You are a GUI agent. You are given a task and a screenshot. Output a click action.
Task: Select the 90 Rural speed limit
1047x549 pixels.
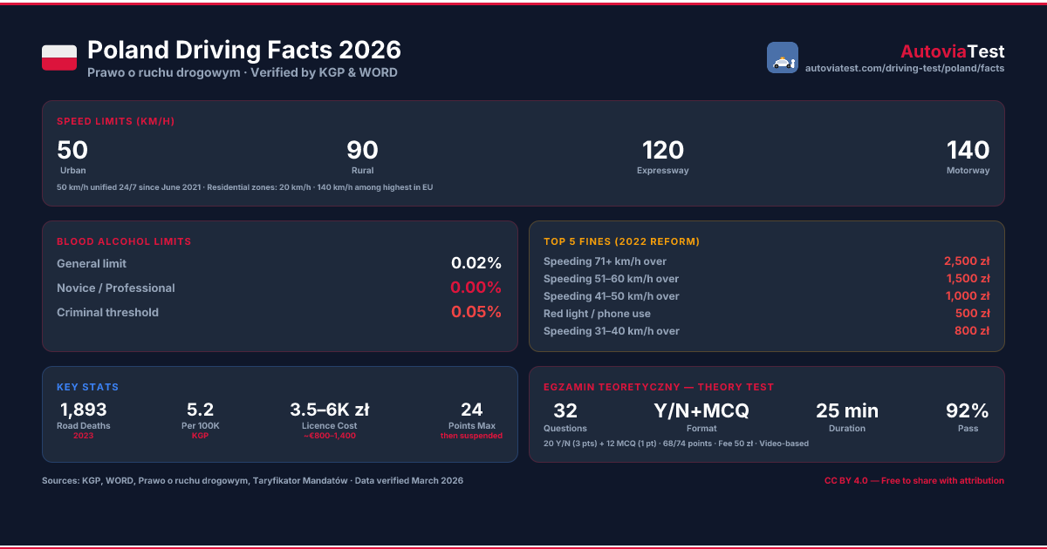pyautogui.click(x=362, y=156)
